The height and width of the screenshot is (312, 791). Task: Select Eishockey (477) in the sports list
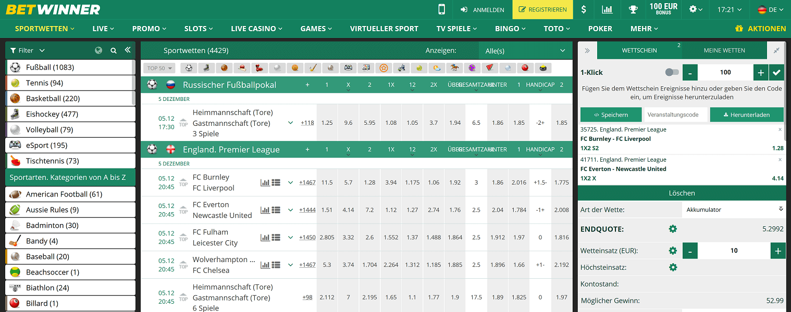pyautogui.click(x=71, y=114)
